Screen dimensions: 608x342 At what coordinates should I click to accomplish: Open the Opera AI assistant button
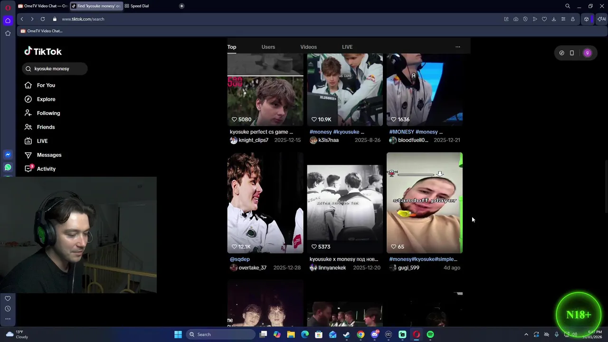click(601, 19)
